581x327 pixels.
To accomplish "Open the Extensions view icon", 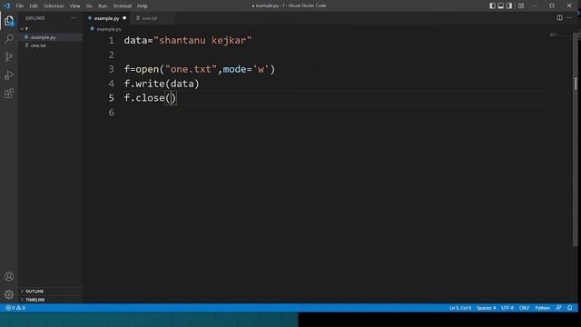I will (9, 93).
